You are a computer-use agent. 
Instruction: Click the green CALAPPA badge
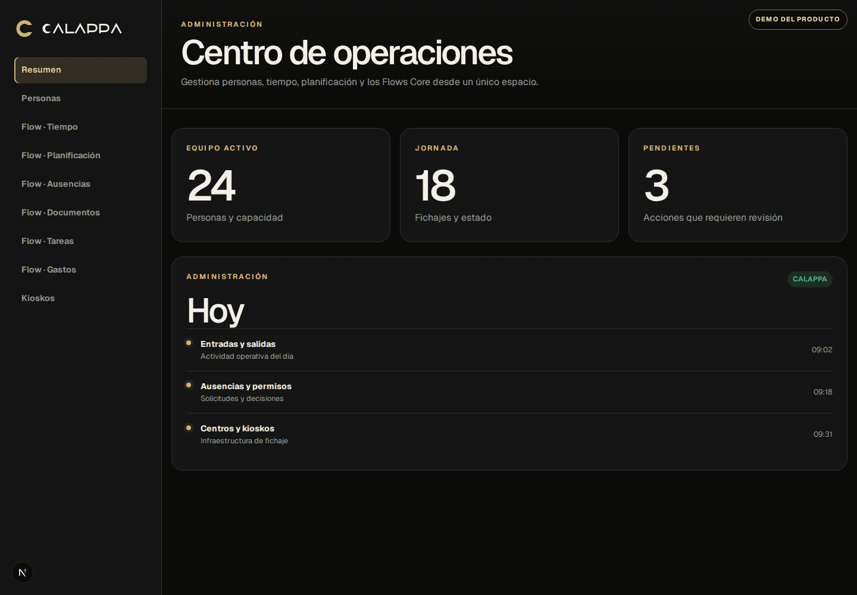point(810,279)
